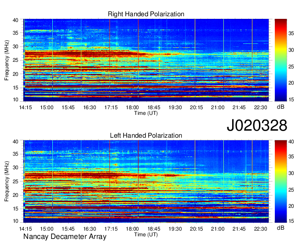Click the 40 MHz frequency tick on Left Handed plot
Viewport: 299px width, 242px height.
pos(15,142)
